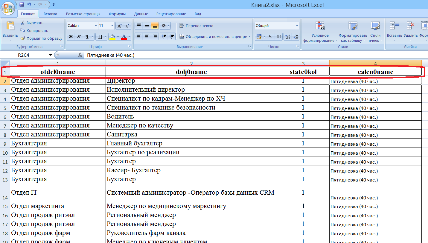The width and height of the screenshot is (428, 243).
Task: Toggle italic formatting (К)
Action: coord(79,37)
